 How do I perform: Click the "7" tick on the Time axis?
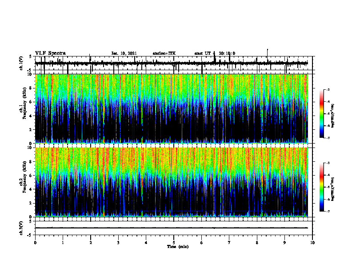[x=229, y=243]
